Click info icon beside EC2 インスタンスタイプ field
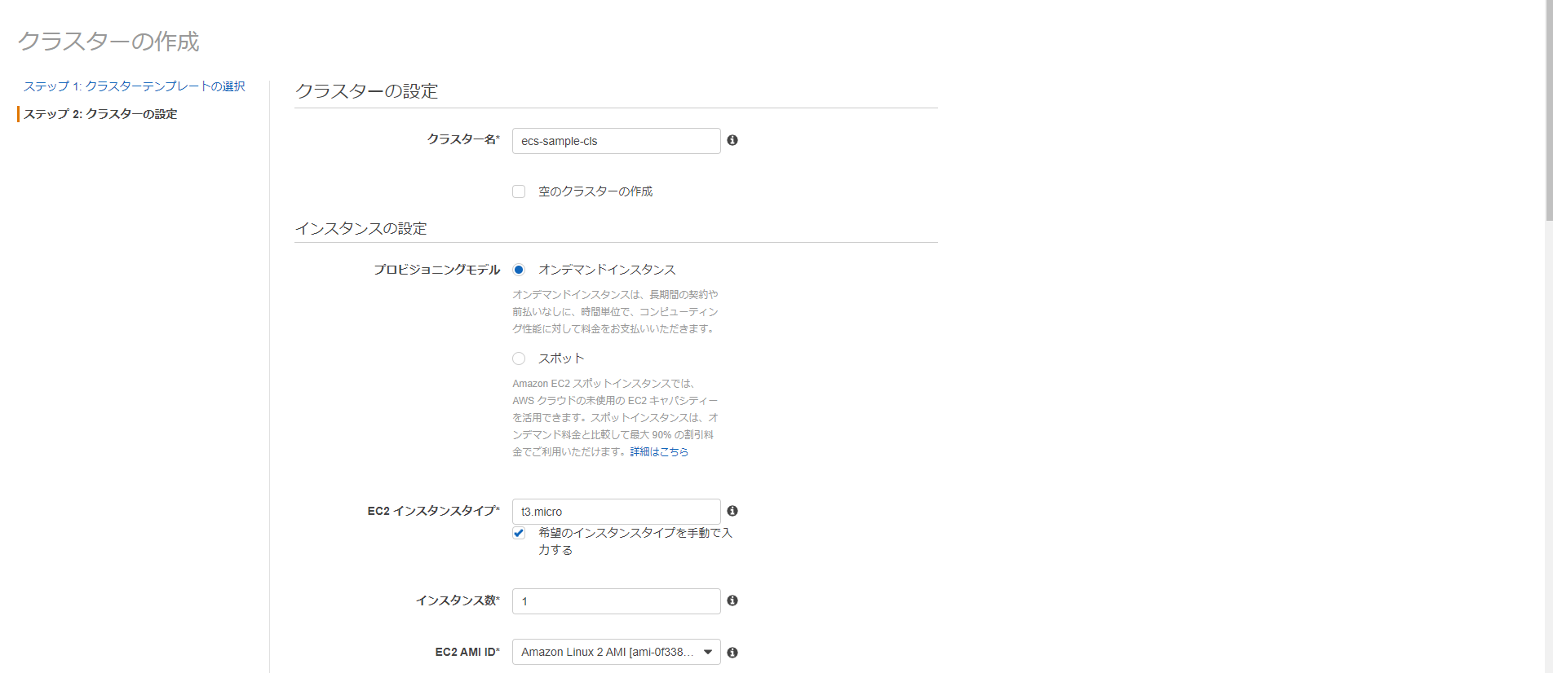The height and width of the screenshot is (673, 1553). 732,511
